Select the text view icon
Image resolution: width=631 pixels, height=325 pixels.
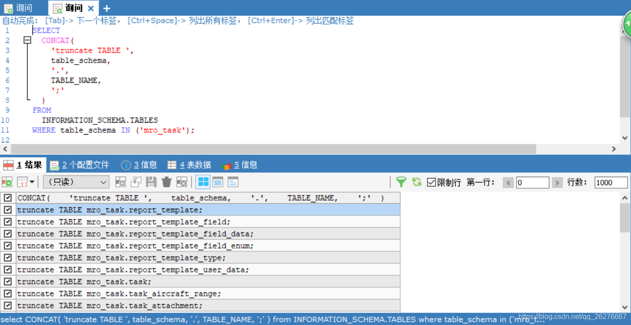pyautogui.click(x=232, y=182)
